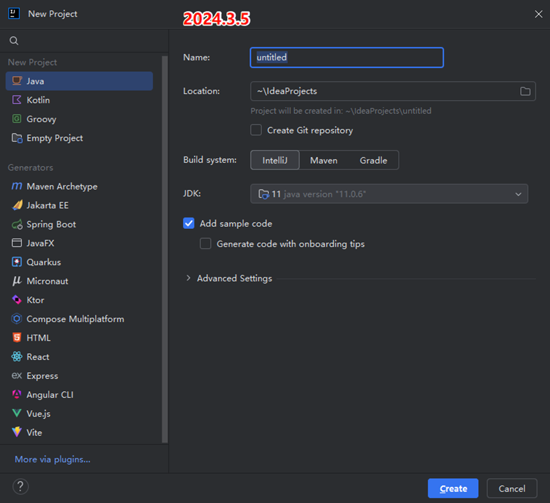This screenshot has height=503, width=550.
Task: Close the New Project dialog
Action: pos(539,14)
